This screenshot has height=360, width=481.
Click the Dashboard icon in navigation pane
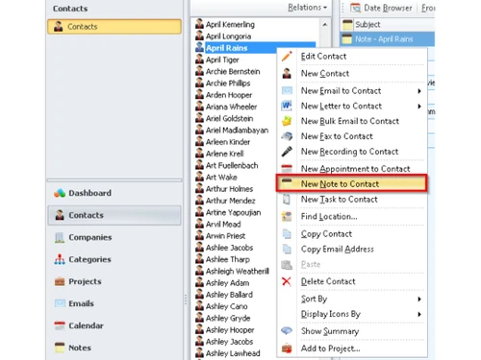[60, 193]
